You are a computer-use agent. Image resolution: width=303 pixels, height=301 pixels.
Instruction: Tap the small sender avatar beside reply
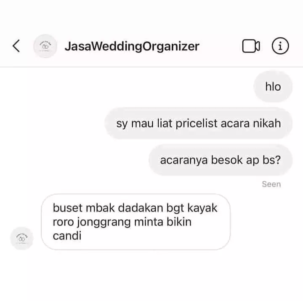pos(22,238)
